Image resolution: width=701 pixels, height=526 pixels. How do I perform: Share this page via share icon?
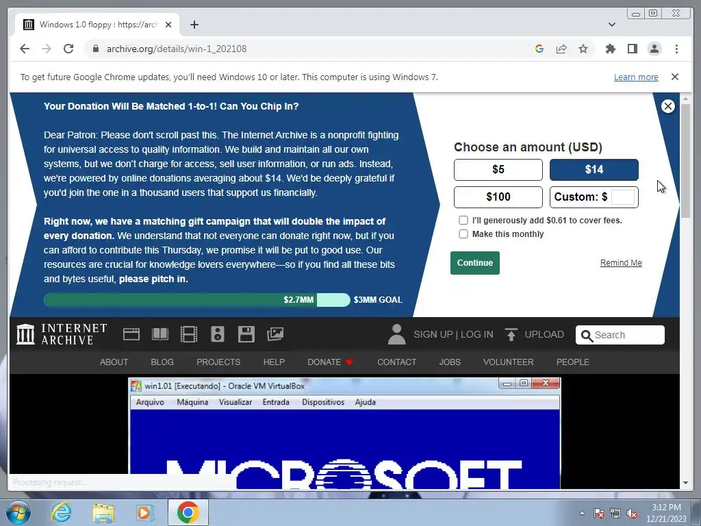[561, 49]
